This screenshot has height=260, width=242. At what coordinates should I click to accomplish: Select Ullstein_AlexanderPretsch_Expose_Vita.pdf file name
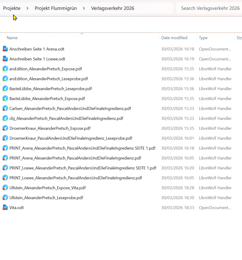pyautogui.click(x=47, y=188)
